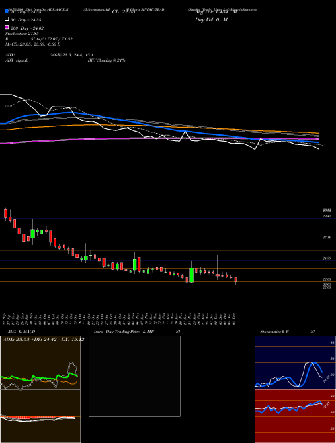336x443 pixels.
Task: Click the 'MACD: 23.03, 23.68, -0.63 D' line
Action: (x=33, y=44)
